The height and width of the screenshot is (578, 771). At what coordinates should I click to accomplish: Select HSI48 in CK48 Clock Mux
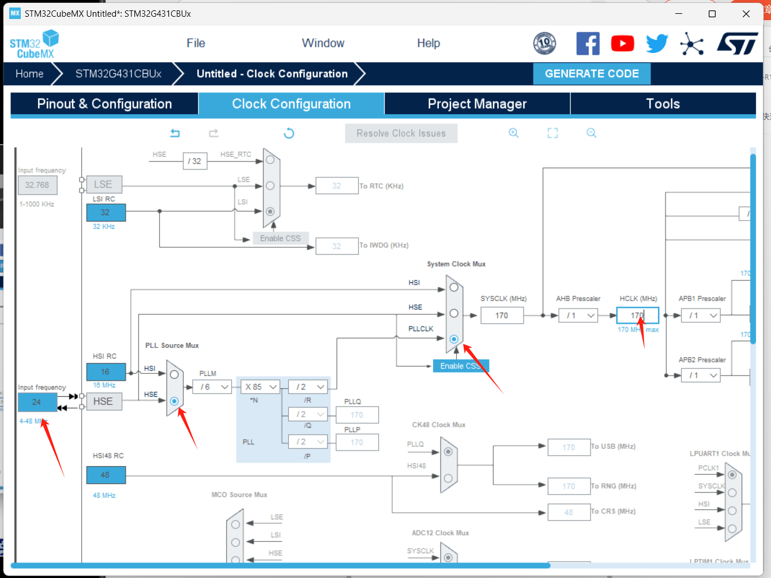[448, 478]
